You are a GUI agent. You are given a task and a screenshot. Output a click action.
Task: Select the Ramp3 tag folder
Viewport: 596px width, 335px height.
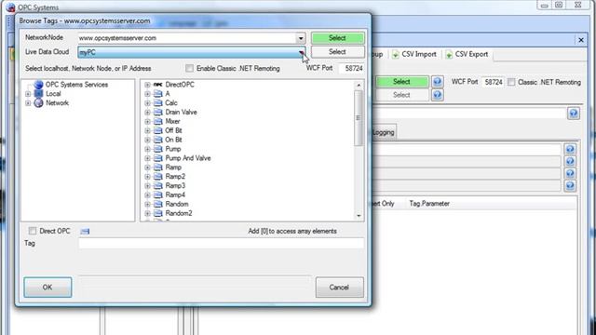pos(175,186)
